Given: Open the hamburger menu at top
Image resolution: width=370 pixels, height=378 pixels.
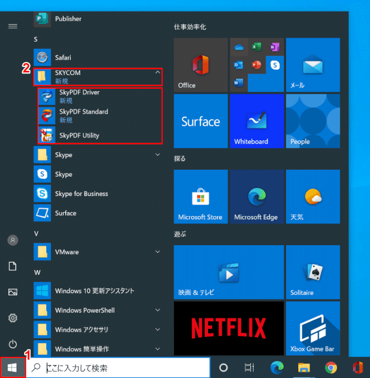Looking at the screenshot, I should (13, 26).
